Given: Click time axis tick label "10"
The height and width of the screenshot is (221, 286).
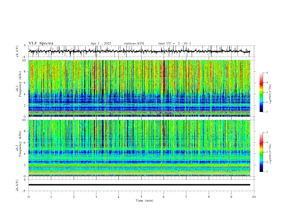Looking at the screenshot, I should pyautogui.click(x=254, y=197).
